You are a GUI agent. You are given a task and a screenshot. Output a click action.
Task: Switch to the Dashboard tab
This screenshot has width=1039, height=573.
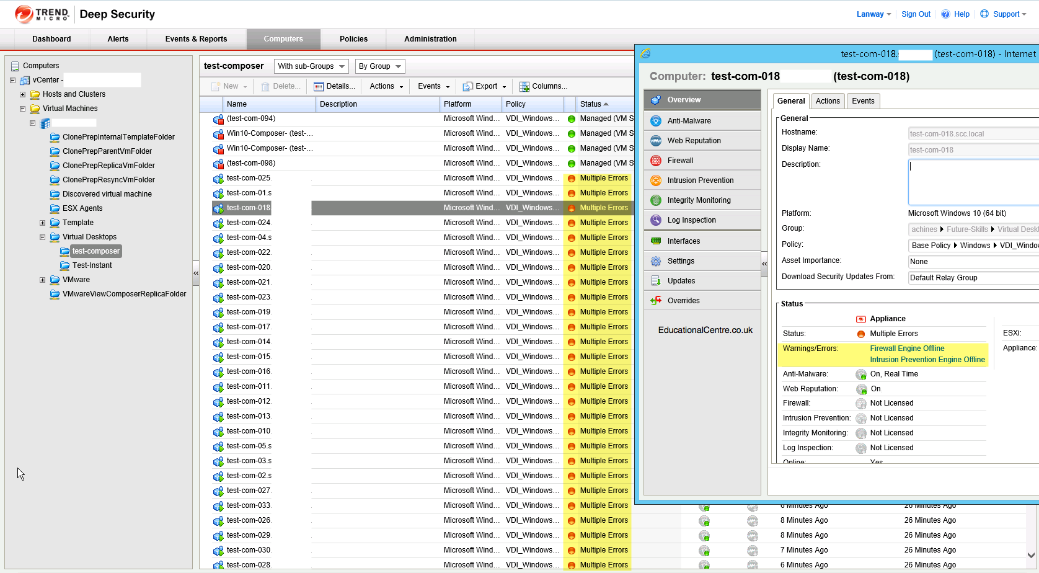pos(51,39)
